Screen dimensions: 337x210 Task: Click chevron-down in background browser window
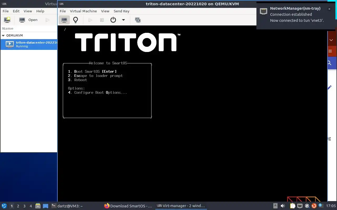[331, 40]
